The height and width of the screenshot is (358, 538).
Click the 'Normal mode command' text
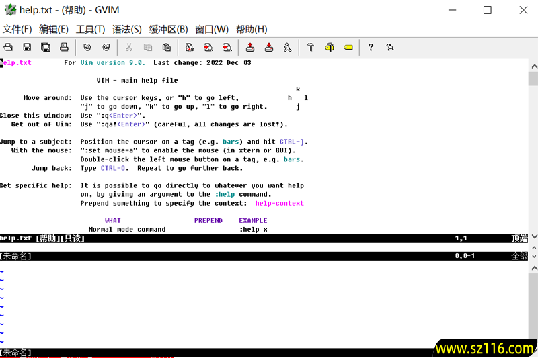pos(127,230)
